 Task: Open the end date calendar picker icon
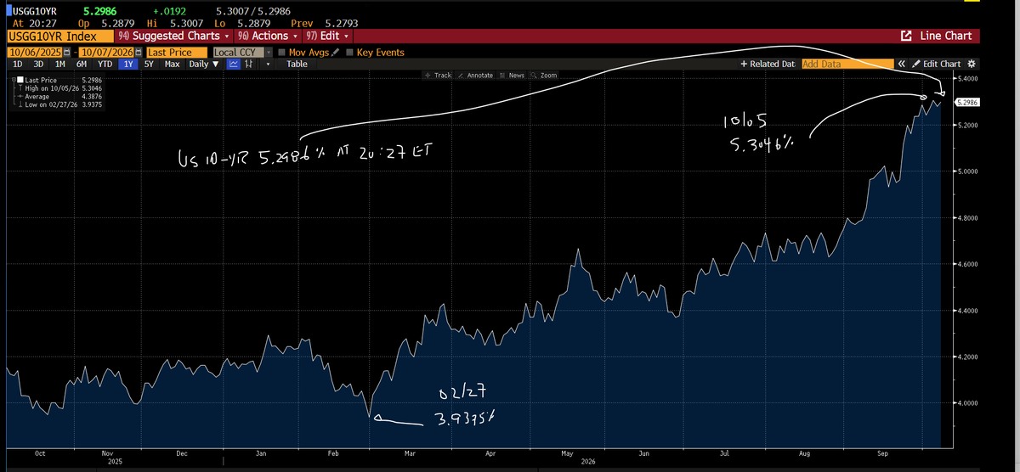139,52
